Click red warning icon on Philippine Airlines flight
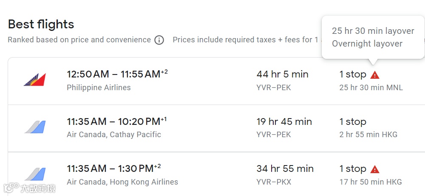The width and height of the screenshot is (425, 196). click(374, 75)
